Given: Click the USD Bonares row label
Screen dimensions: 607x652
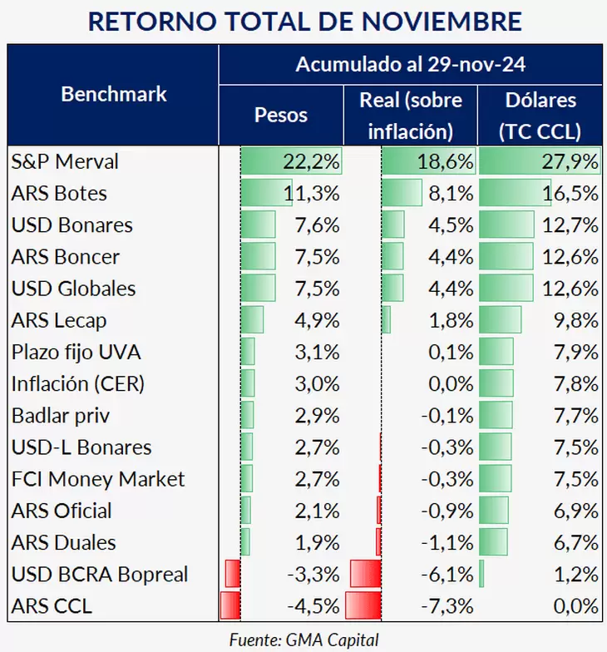Looking at the screenshot, I should pyautogui.click(x=72, y=225).
